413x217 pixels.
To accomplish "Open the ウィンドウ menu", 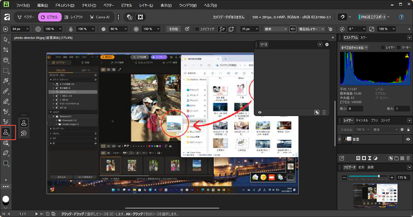I will pos(188,5).
